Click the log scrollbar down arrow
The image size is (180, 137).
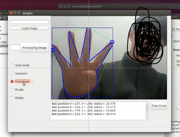point(148,119)
